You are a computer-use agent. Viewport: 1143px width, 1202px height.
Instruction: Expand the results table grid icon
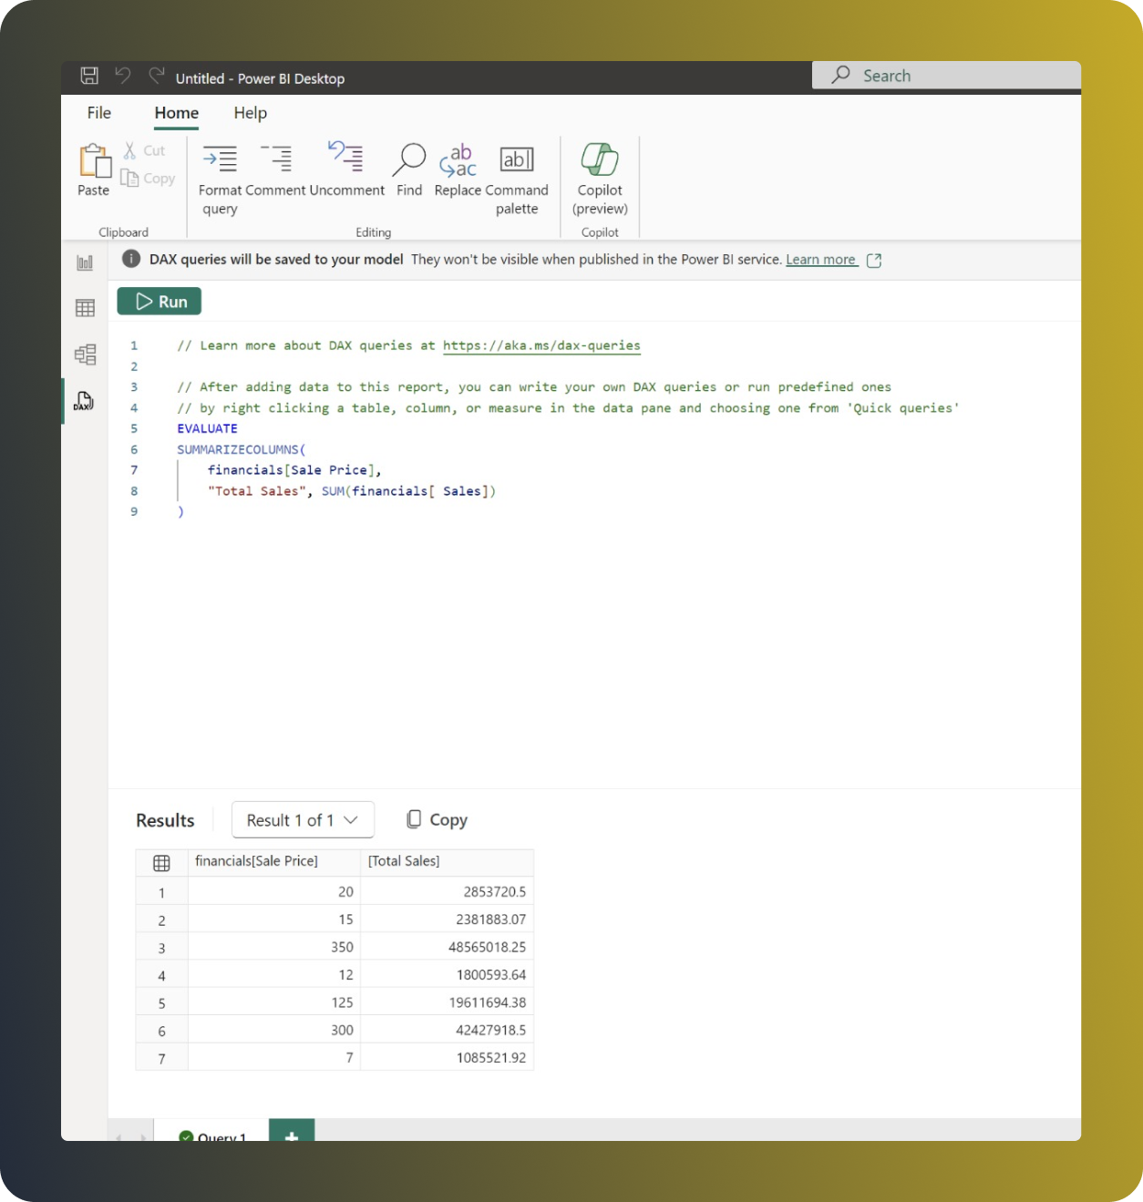[160, 862]
